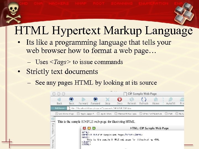Click the closing </HTML> tag in source

pos(86,144)
